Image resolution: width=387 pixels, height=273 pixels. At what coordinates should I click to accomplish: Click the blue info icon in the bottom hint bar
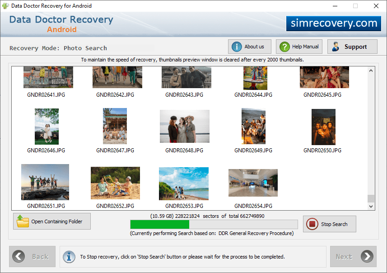point(69,257)
